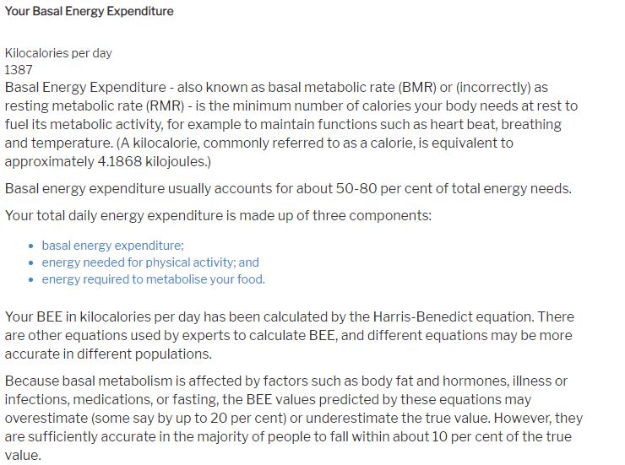Screen dimensions: 625x465
Task: Click the bullet beside "energy needed for physical activity"
Action: pos(31,263)
